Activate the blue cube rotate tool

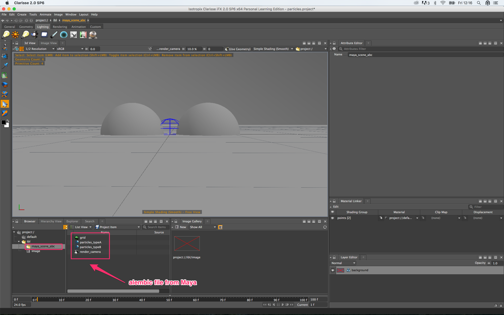(5, 85)
